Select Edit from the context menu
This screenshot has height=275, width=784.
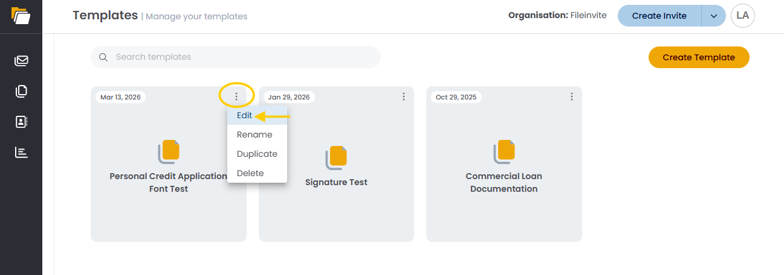click(x=245, y=115)
